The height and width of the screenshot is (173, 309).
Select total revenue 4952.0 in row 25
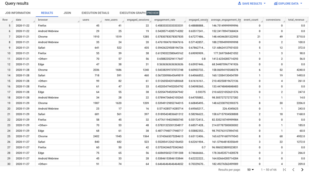pyautogui.click(x=300, y=136)
